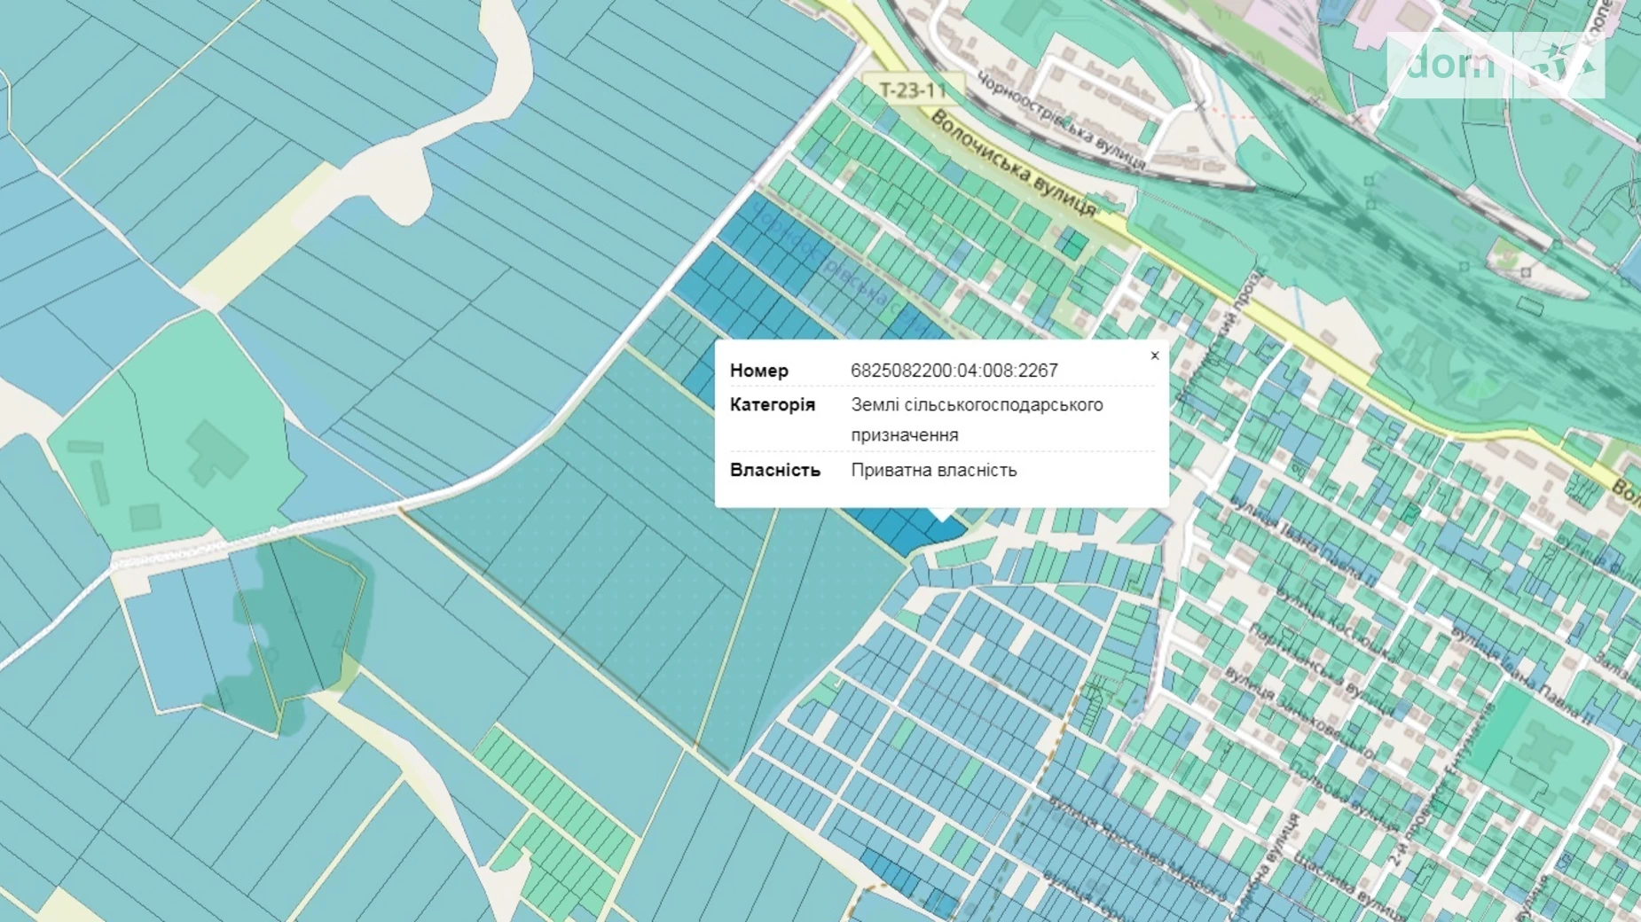Click the small green square parcel near Волочиська
Image resolution: width=1641 pixels, height=922 pixels.
click(x=1072, y=243)
